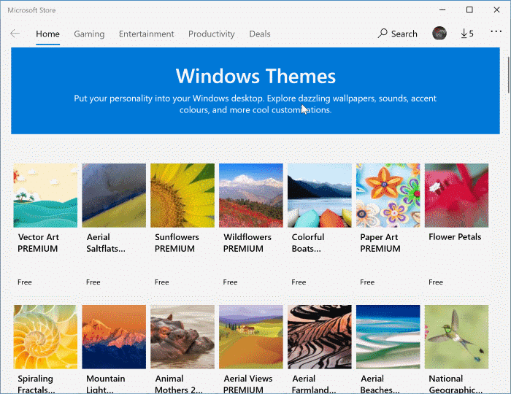511x394 pixels.
Task: Open the Productivity tab
Action: [212, 34]
